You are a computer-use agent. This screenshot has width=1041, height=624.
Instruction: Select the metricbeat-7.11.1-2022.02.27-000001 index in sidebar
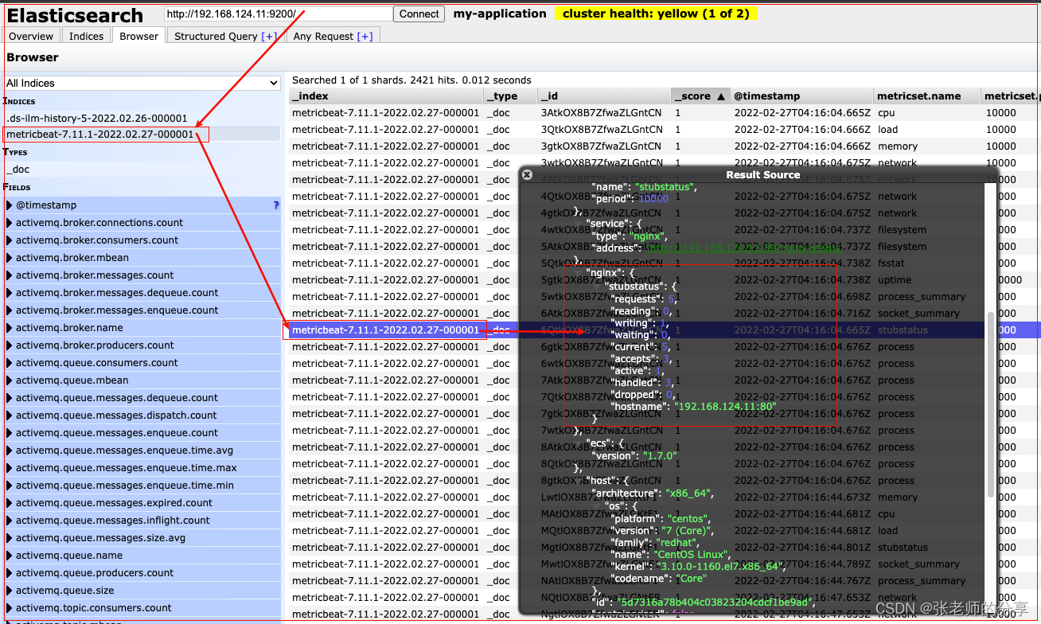click(142, 135)
